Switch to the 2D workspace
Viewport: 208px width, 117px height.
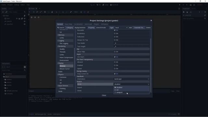tap(93, 5)
